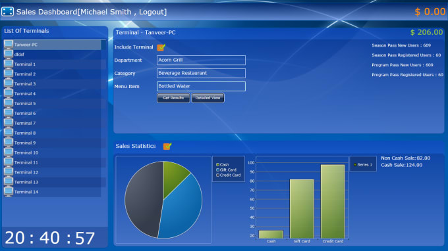Click the Cash bar in chart
The height and width of the screenshot is (251, 448).
coord(271,234)
